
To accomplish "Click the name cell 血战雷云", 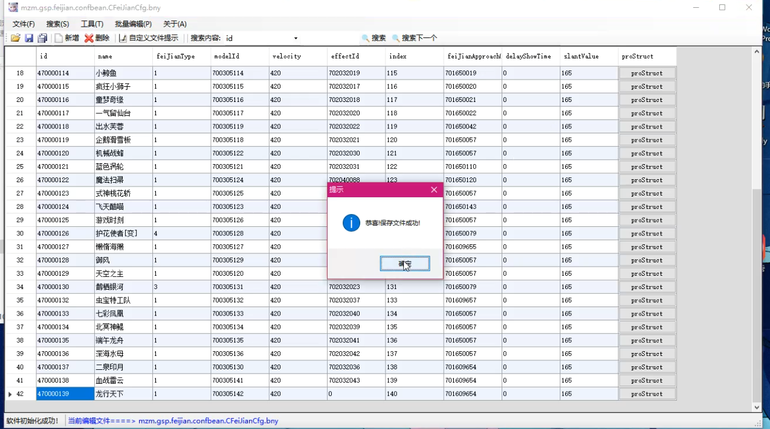I will pos(123,381).
